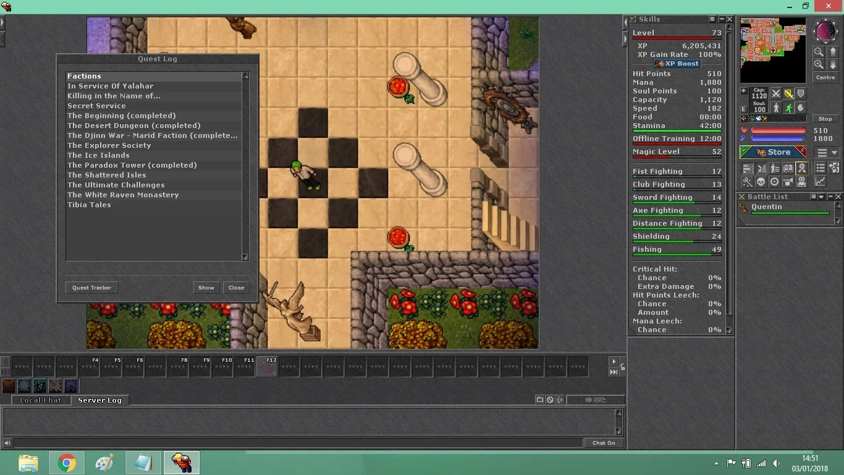Set stand while fighting mode
844x475 pixels.
776,108
